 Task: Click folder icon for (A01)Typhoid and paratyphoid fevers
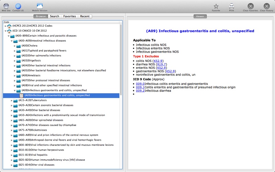19,51
